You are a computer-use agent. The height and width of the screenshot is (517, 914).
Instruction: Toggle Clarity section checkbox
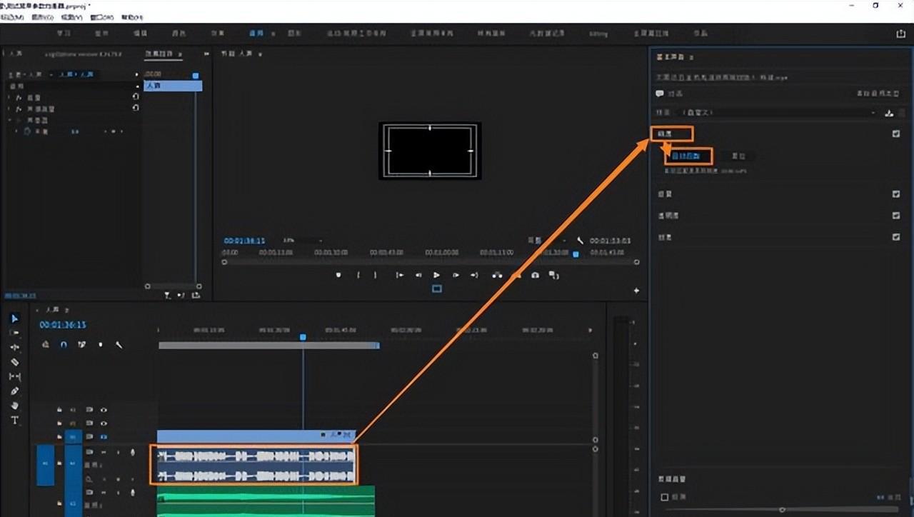896,216
